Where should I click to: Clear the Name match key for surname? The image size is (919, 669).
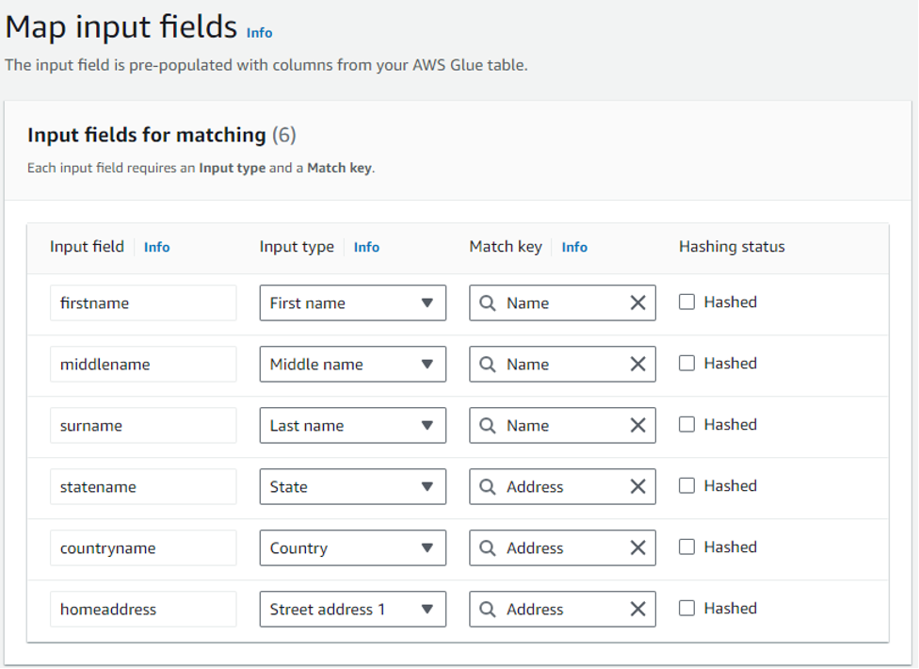click(x=637, y=426)
